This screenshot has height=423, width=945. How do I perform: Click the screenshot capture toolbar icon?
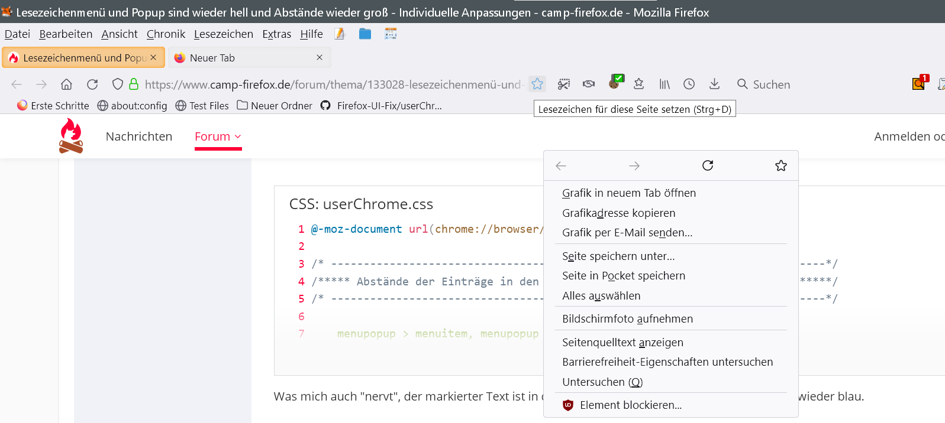point(563,84)
